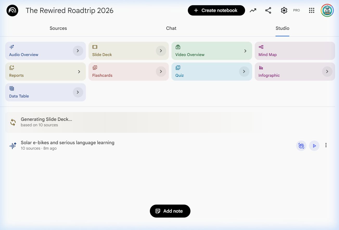
Task: Expand the Quiz options chevron
Action: coord(244,72)
